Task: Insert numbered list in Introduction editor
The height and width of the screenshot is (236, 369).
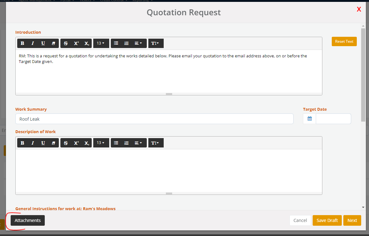Action: coord(126,43)
